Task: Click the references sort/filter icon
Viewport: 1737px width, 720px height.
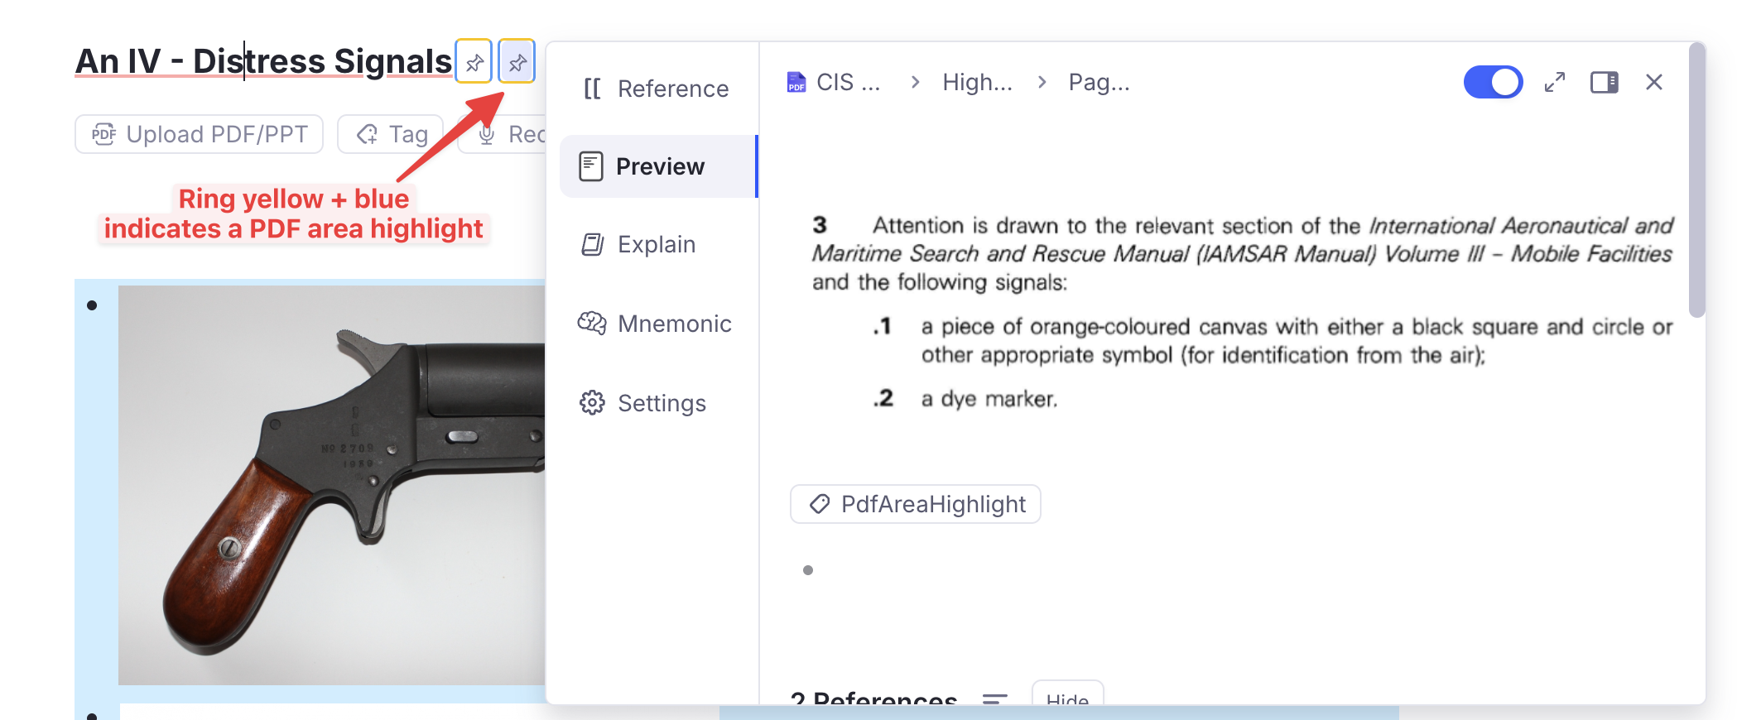Action: click(x=994, y=699)
